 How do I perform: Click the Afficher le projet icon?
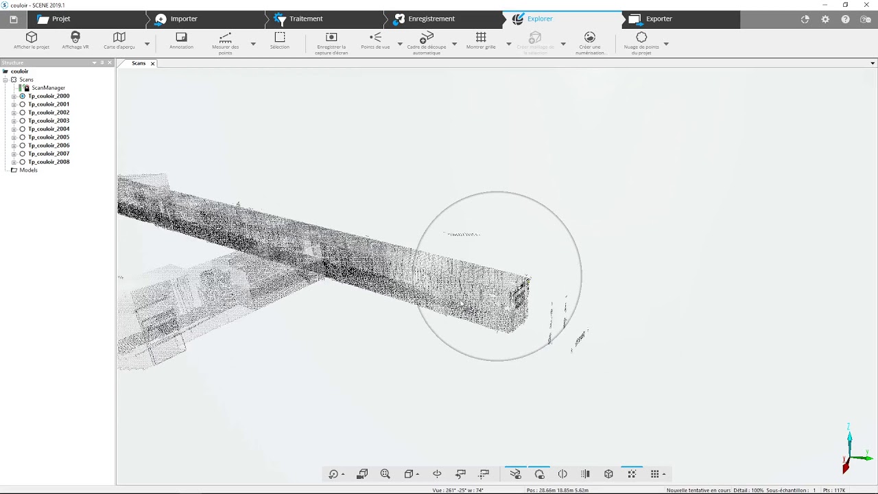pos(32,37)
